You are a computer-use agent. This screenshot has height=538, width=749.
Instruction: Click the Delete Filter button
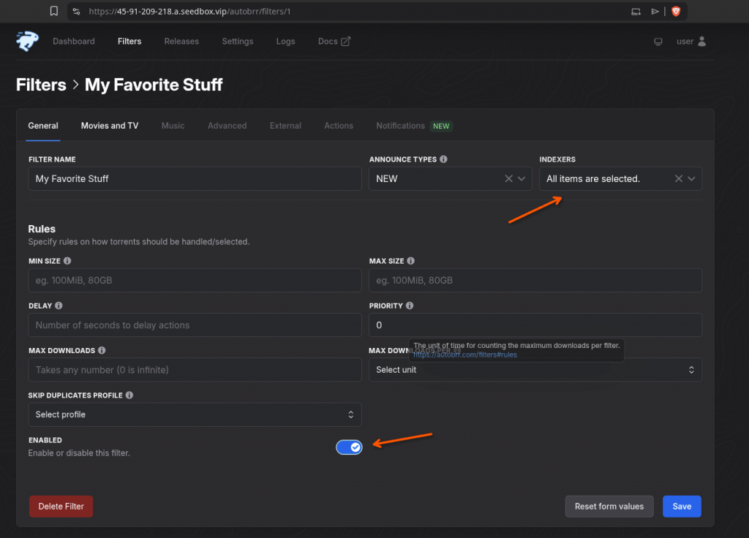61,507
